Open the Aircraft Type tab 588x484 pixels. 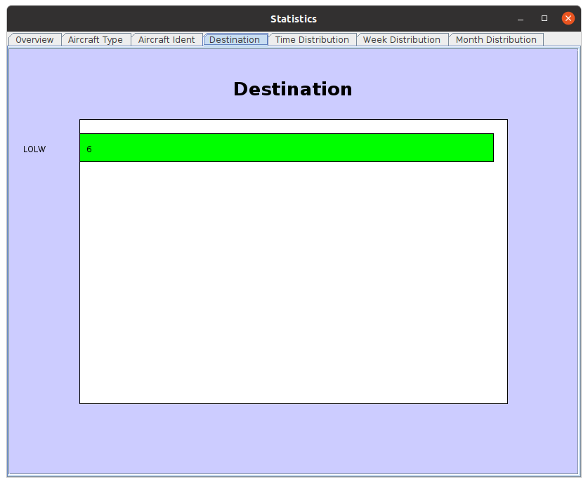pos(96,40)
